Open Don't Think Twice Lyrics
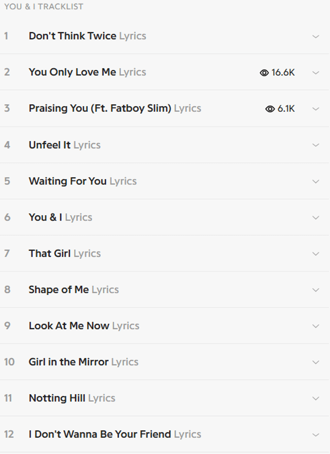The height and width of the screenshot is (454, 330). tap(87, 36)
